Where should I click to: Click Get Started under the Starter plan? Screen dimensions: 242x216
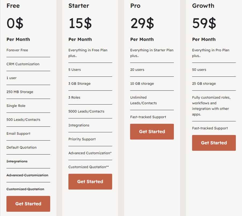(x=90, y=182)
